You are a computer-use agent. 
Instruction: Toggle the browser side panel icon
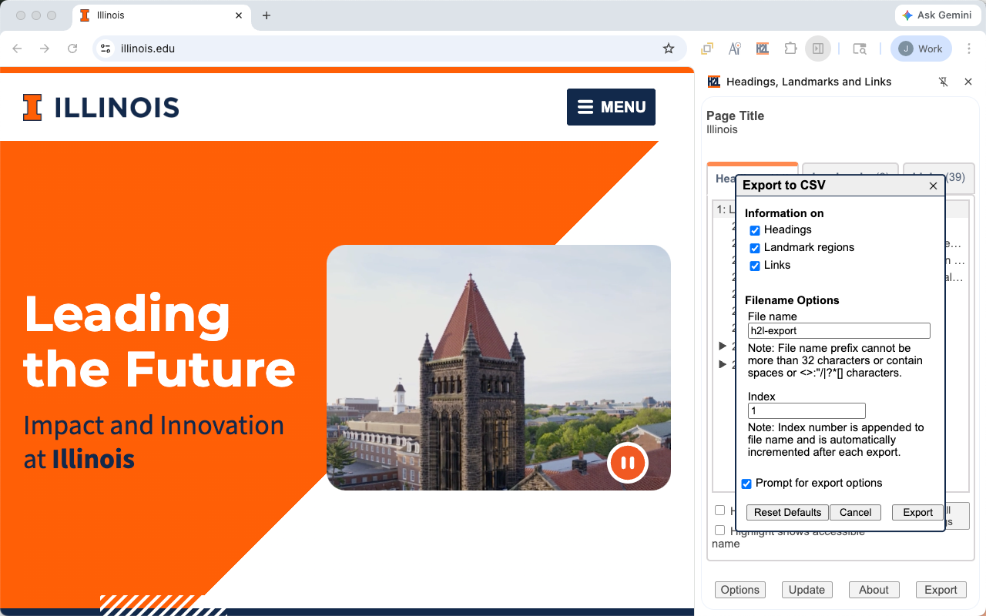click(818, 49)
